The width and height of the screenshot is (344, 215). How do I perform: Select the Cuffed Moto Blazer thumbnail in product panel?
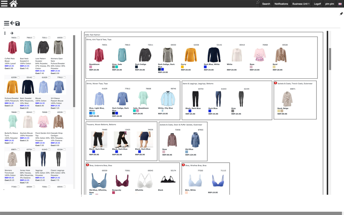point(12,47)
